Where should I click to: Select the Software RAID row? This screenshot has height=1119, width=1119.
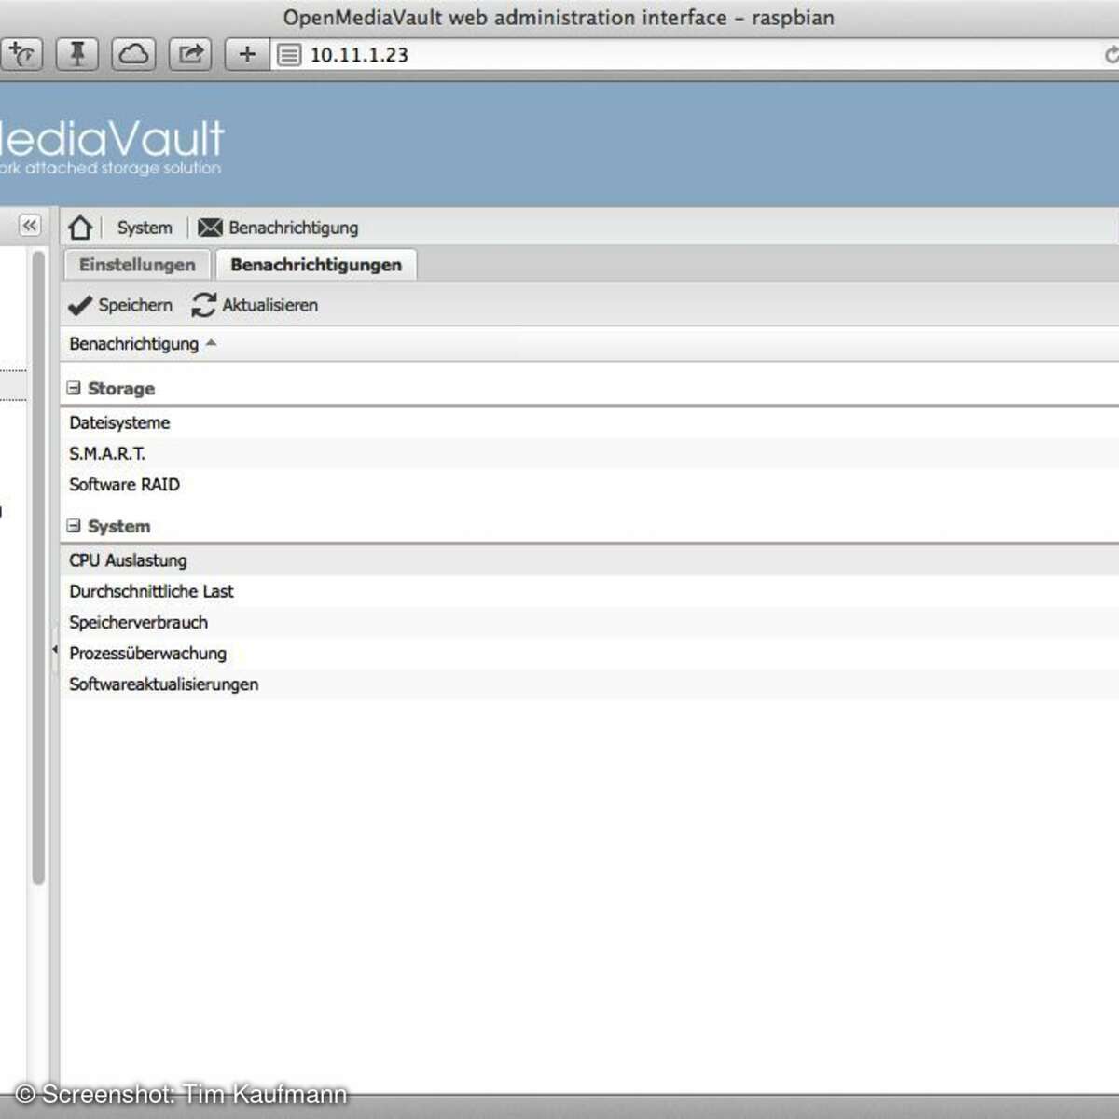point(124,485)
